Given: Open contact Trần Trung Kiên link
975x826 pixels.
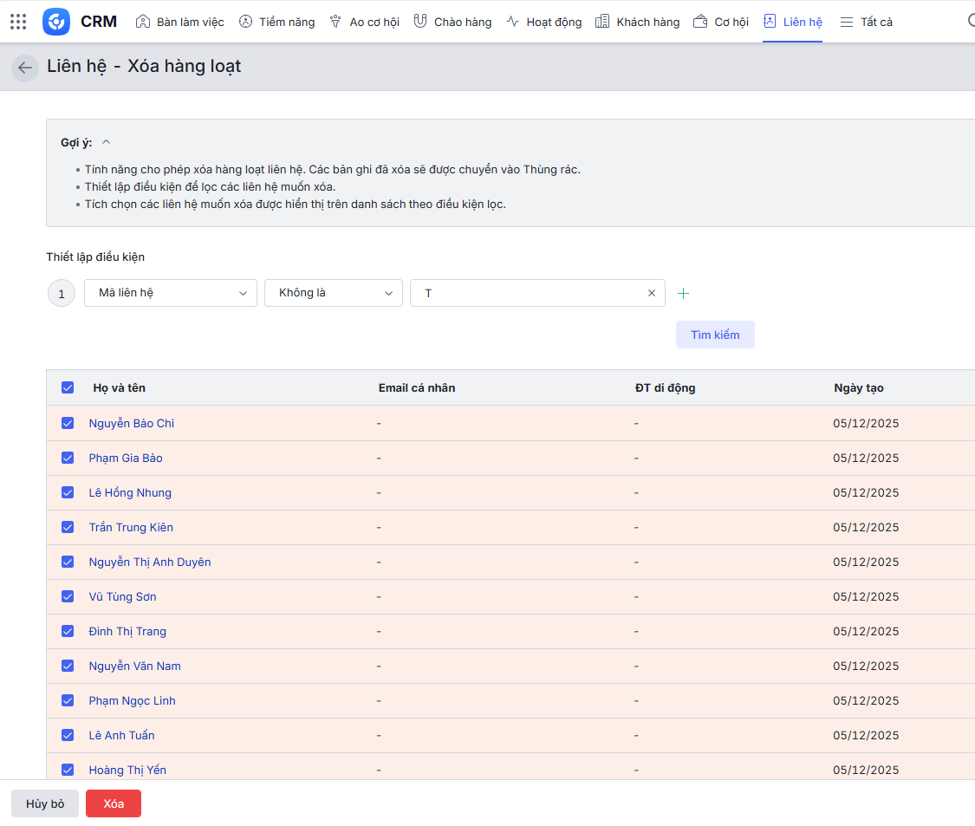Looking at the screenshot, I should pyautogui.click(x=131, y=527).
